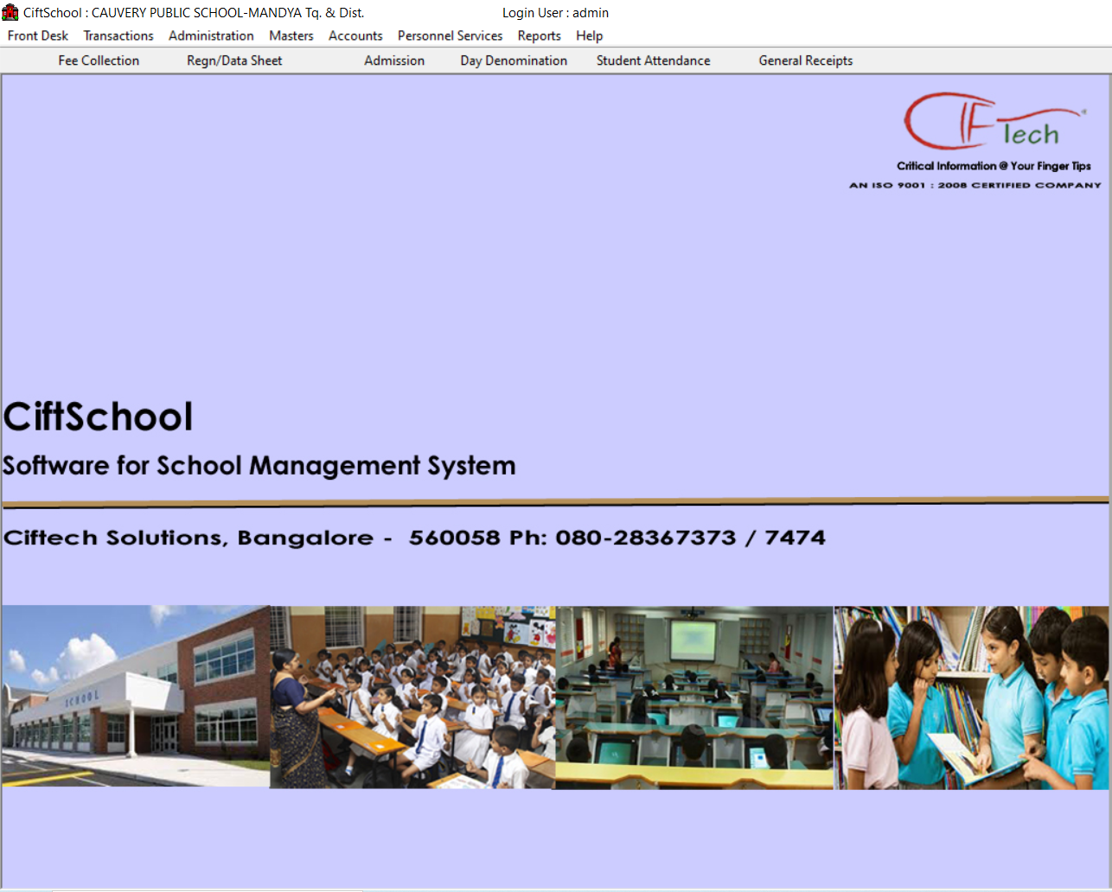1112x892 pixels.
Task: Open the Accounts menu
Action: [355, 35]
